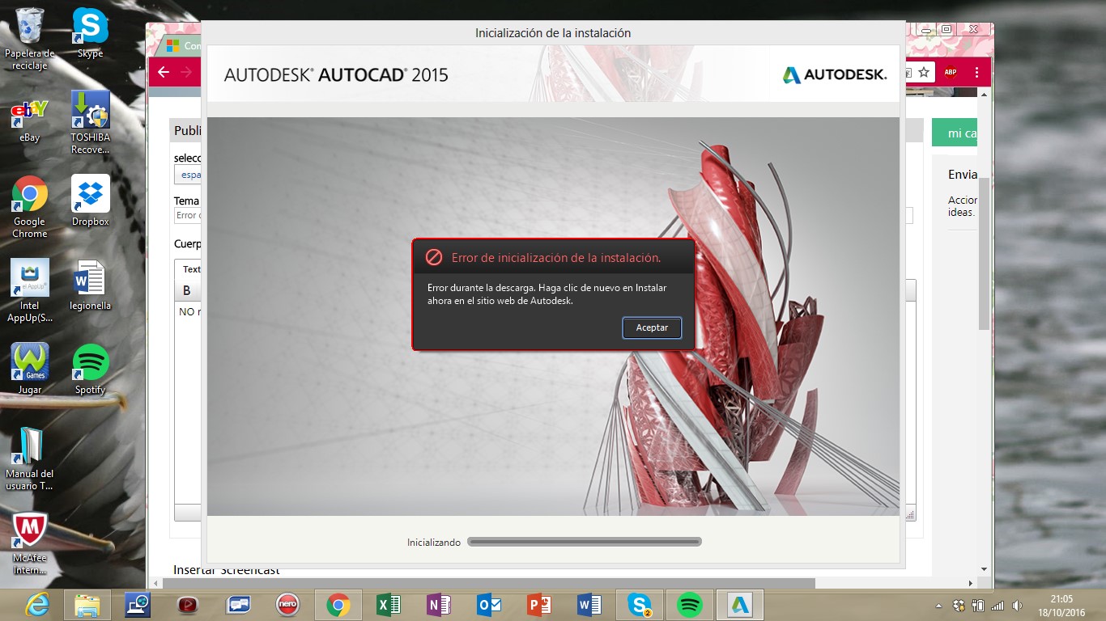Open Outlook from the taskbar
The width and height of the screenshot is (1106, 621).
point(489,605)
